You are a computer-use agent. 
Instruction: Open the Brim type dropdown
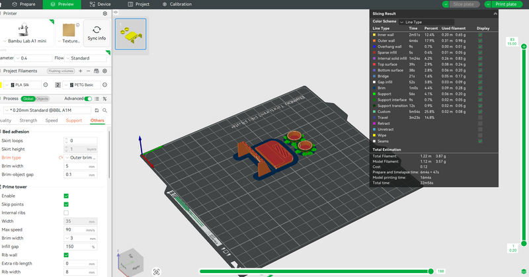point(81,157)
